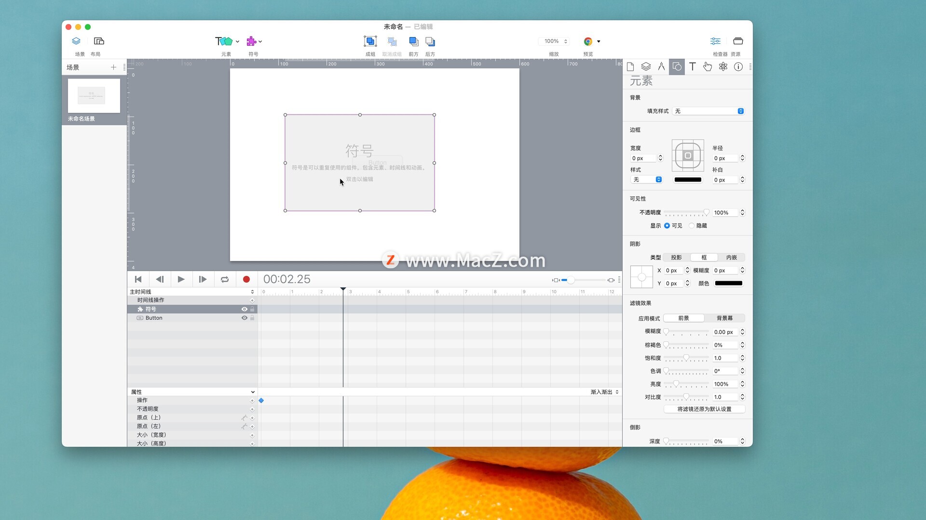The height and width of the screenshot is (520, 926).
Task: Open border 样式 dropdown
Action: pyautogui.click(x=646, y=180)
